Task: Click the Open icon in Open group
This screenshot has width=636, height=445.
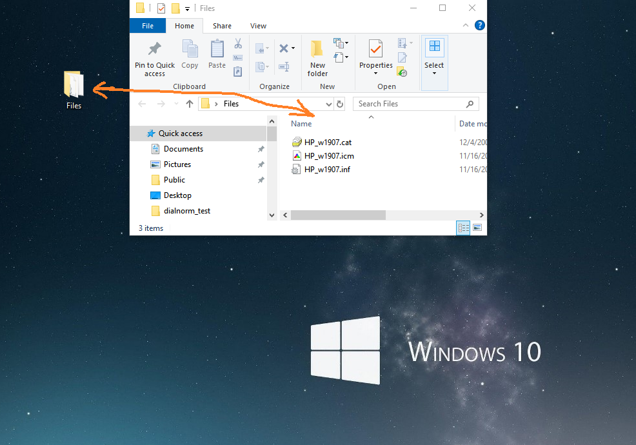Action: [x=402, y=43]
